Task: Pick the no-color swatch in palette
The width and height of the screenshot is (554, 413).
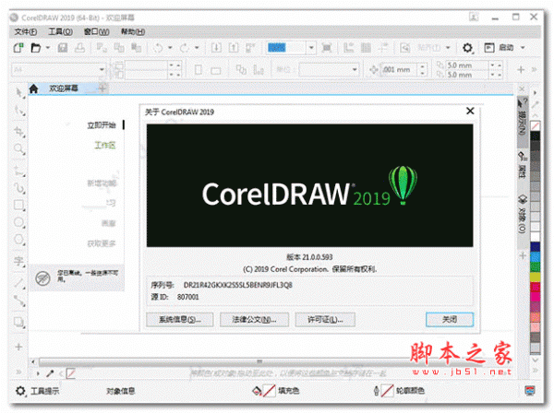Action: click(x=536, y=126)
